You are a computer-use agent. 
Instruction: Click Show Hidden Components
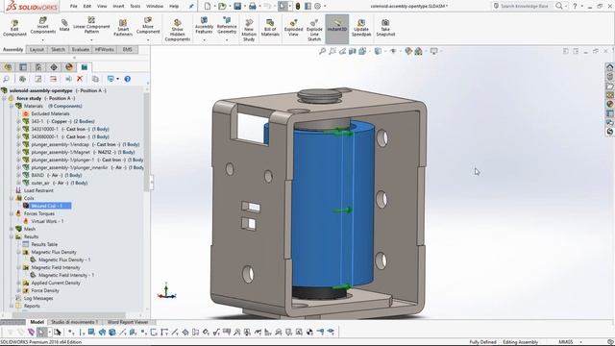177,30
